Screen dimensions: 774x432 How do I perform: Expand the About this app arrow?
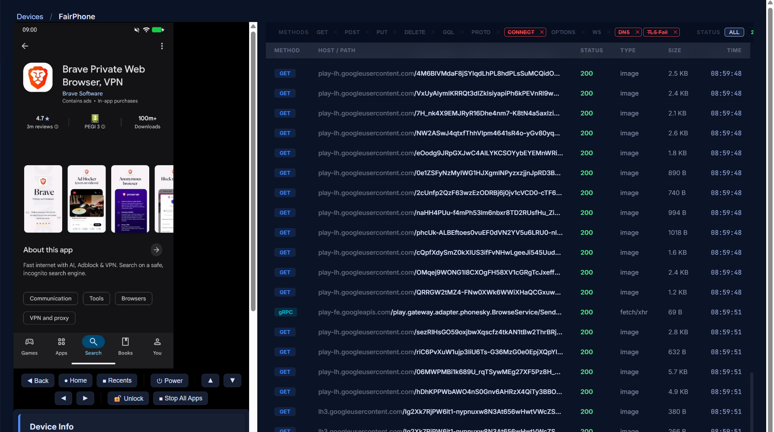[x=156, y=250]
